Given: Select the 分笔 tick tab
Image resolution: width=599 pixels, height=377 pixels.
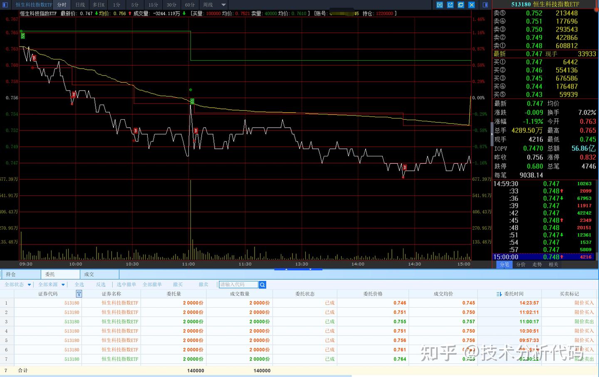Looking at the screenshot, I should (x=504, y=264).
